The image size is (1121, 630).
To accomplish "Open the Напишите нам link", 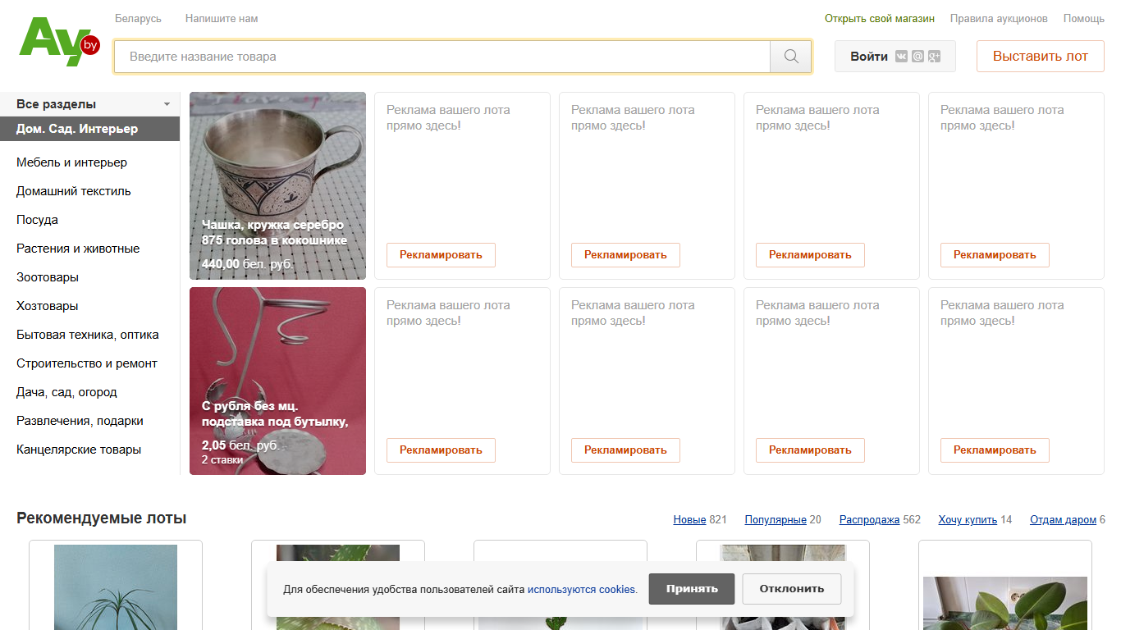I will [222, 18].
